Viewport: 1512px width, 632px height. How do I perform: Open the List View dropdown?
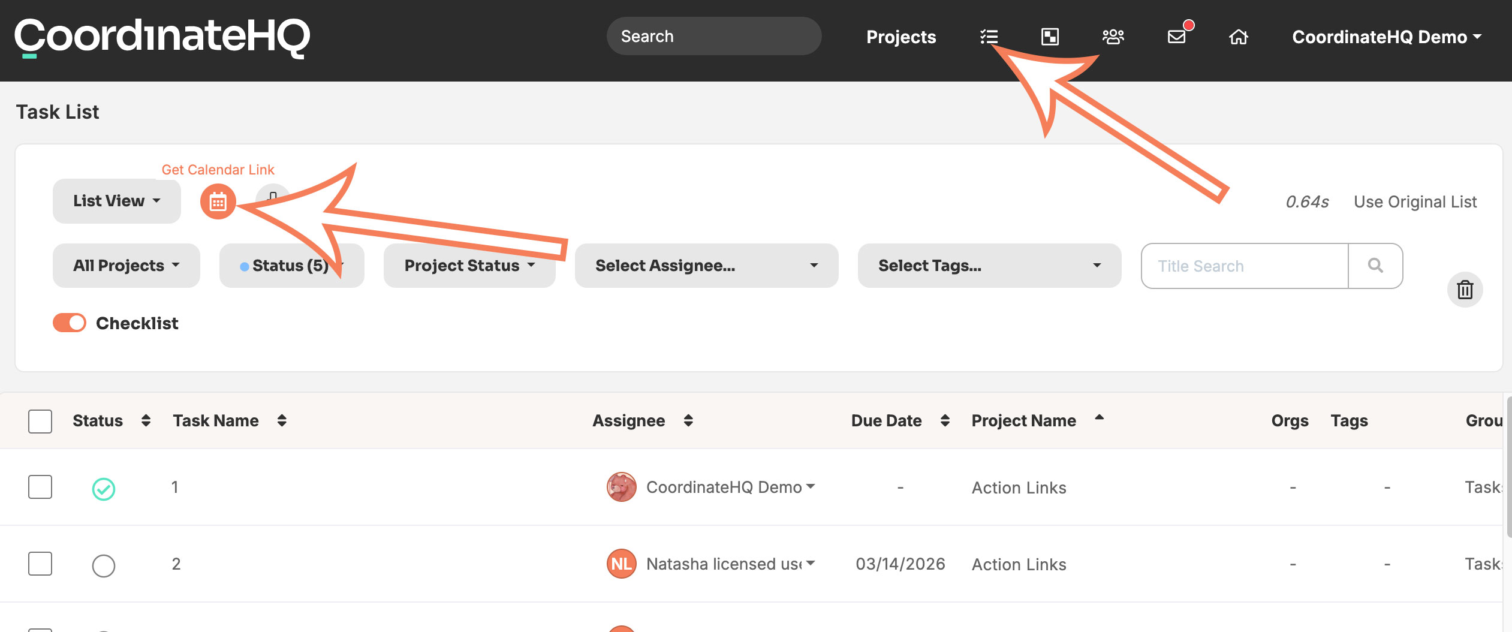pyautogui.click(x=117, y=201)
